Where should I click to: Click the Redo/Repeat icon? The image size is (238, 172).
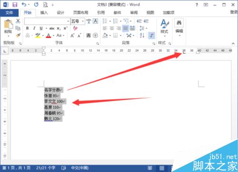tap(36, 4)
